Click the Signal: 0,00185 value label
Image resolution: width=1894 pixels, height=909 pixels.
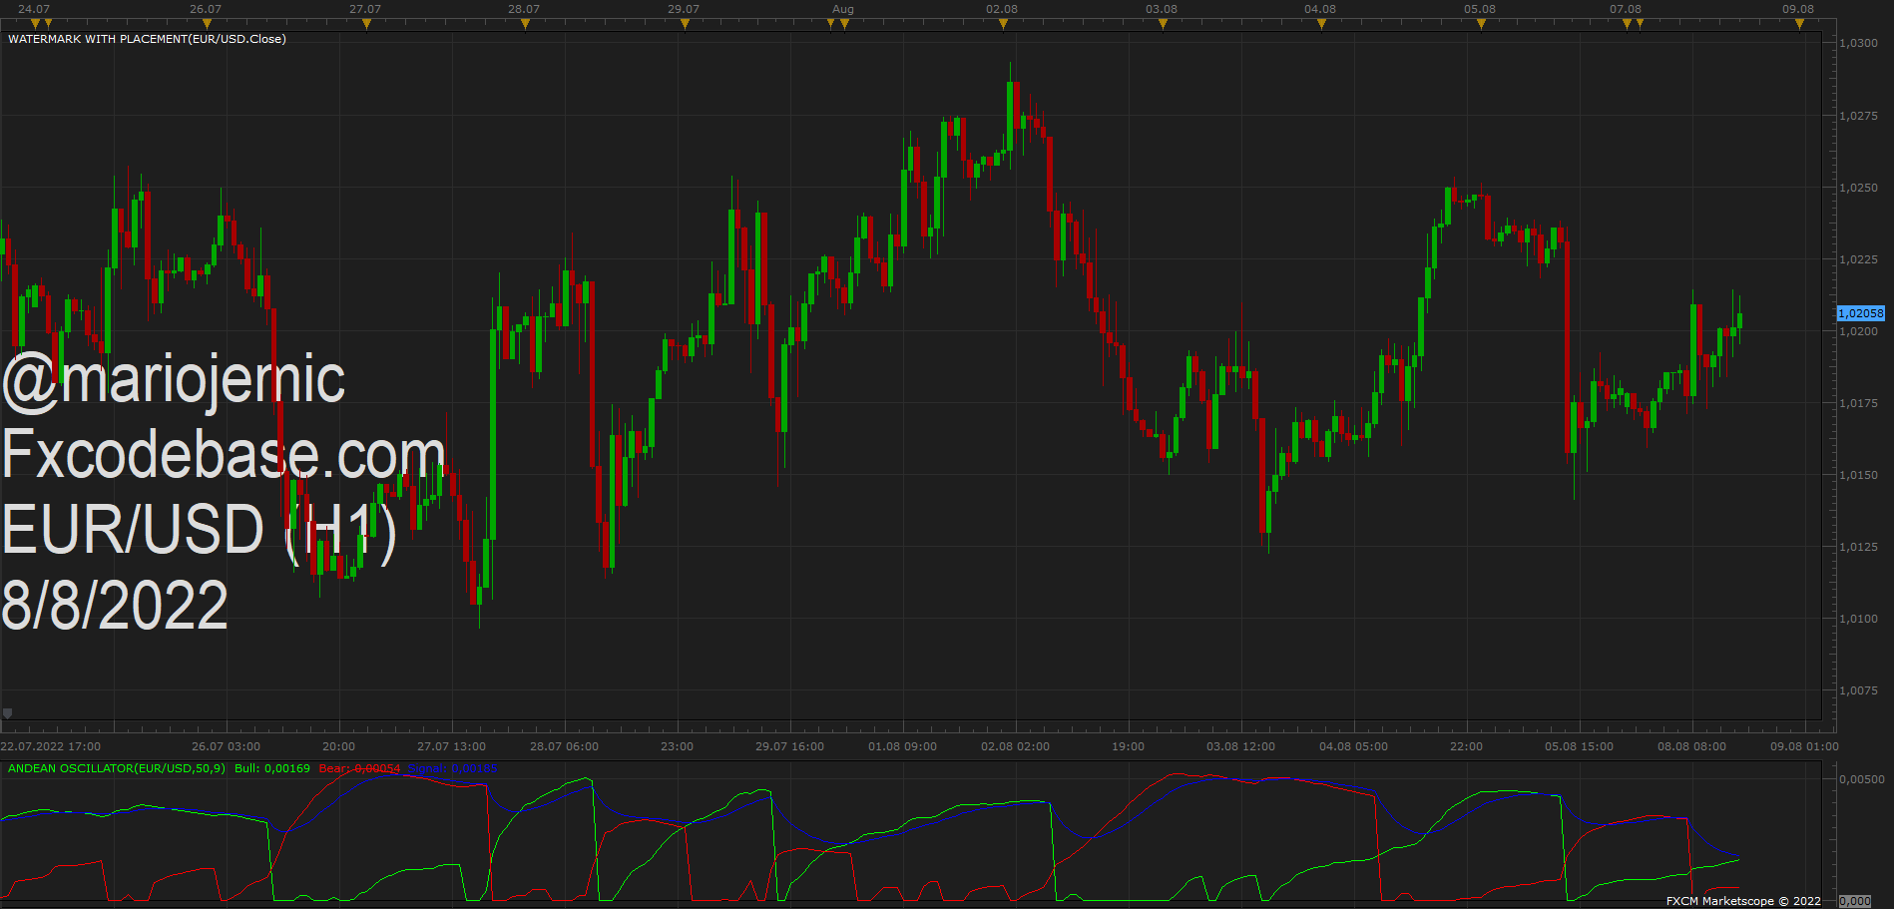[x=453, y=768]
